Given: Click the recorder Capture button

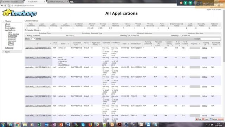Looking at the screenshot, I should pyautogui.click(x=213, y=119).
